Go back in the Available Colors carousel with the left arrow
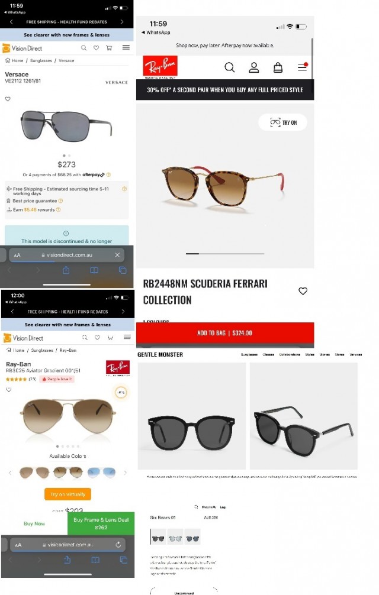Image resolution: width=379 pixels, height=595 pixels. click(10, 473)
